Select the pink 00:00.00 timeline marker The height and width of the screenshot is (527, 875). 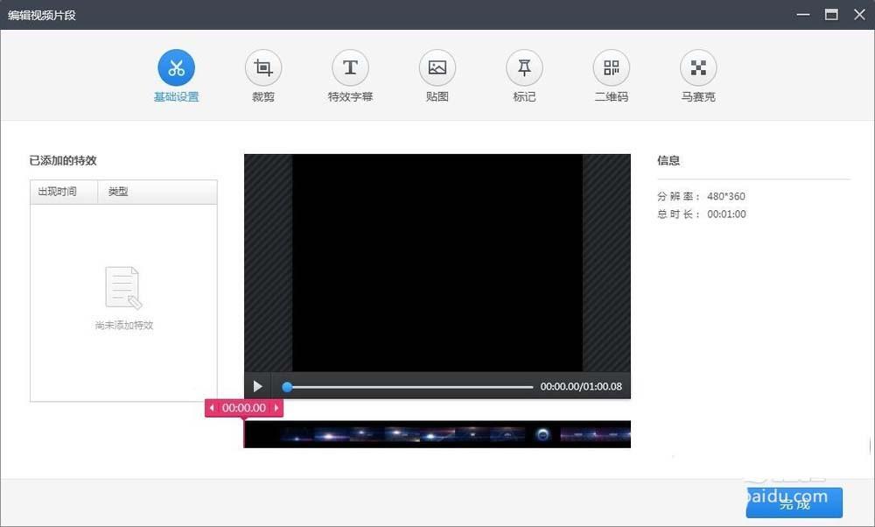[x=243, y=407]
